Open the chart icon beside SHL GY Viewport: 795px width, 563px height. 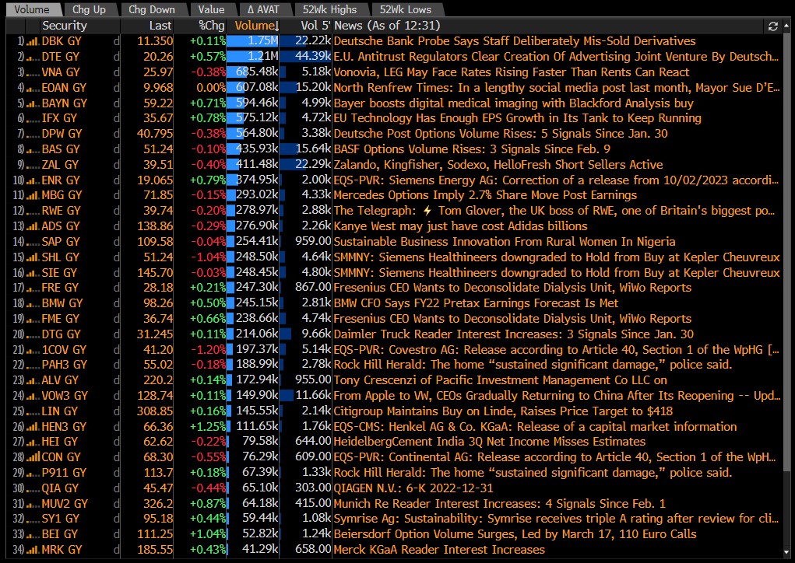[33, 257]
